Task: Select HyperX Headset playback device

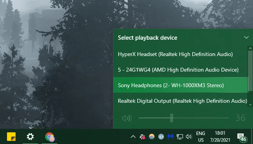Action: pyautogui.click(x=181, y=54)
